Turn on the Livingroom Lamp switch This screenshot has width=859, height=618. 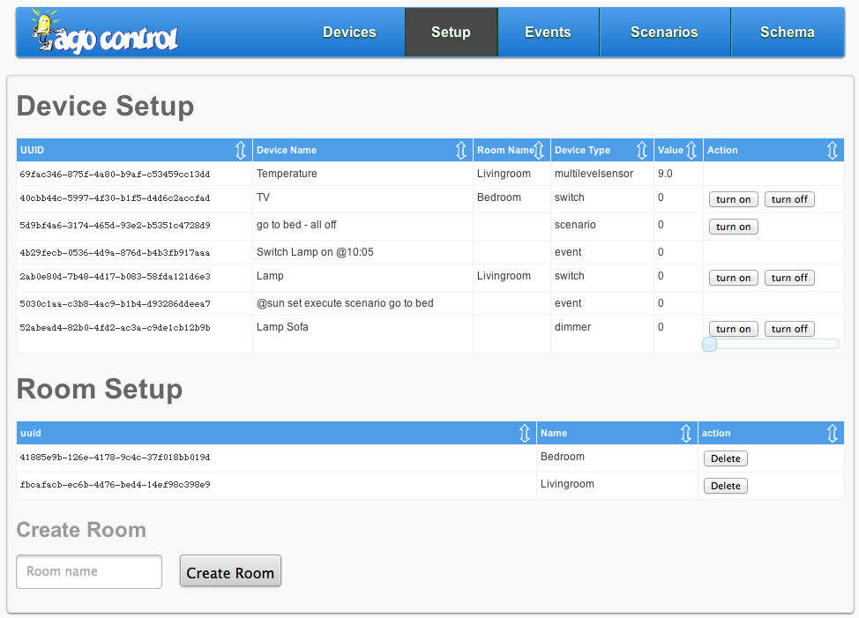tap(734, 278)
